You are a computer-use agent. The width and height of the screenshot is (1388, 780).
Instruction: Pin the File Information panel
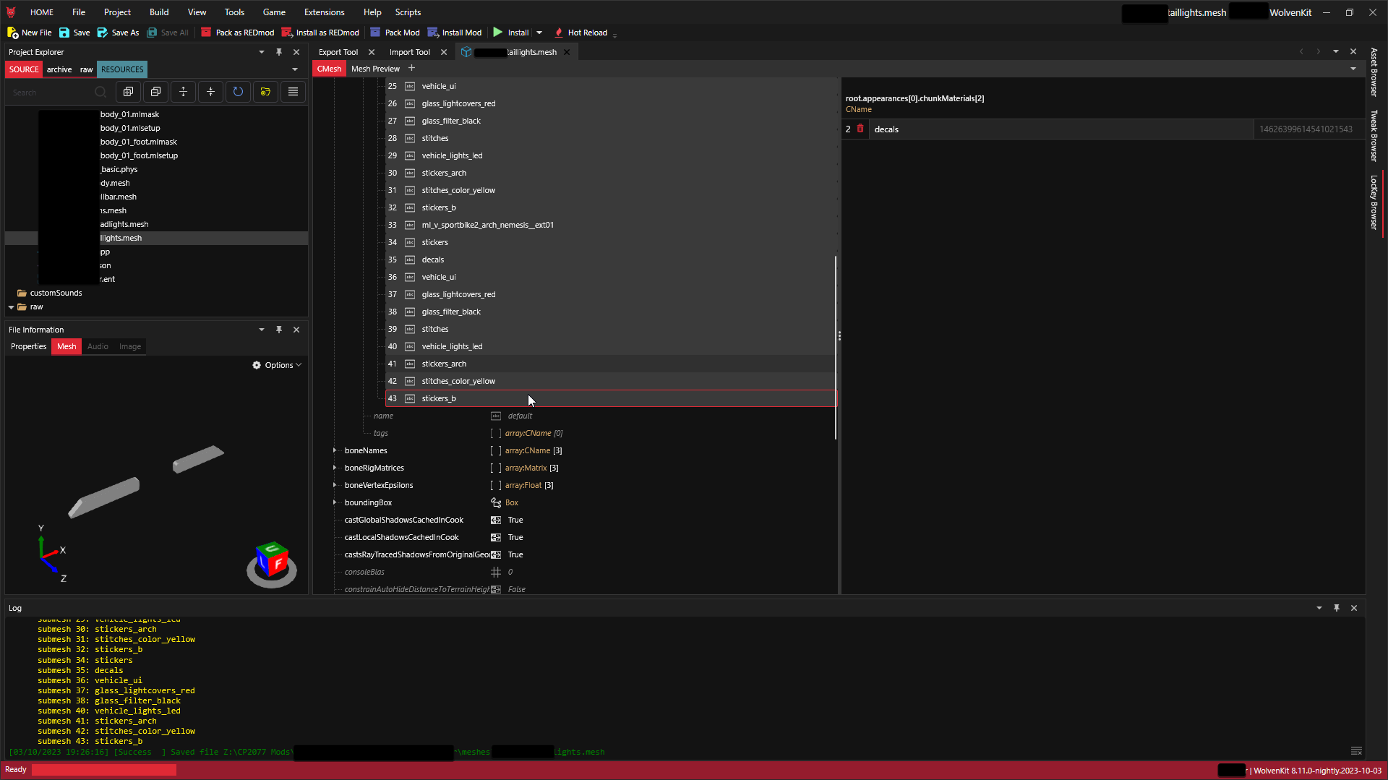click(x=279, y=330)
